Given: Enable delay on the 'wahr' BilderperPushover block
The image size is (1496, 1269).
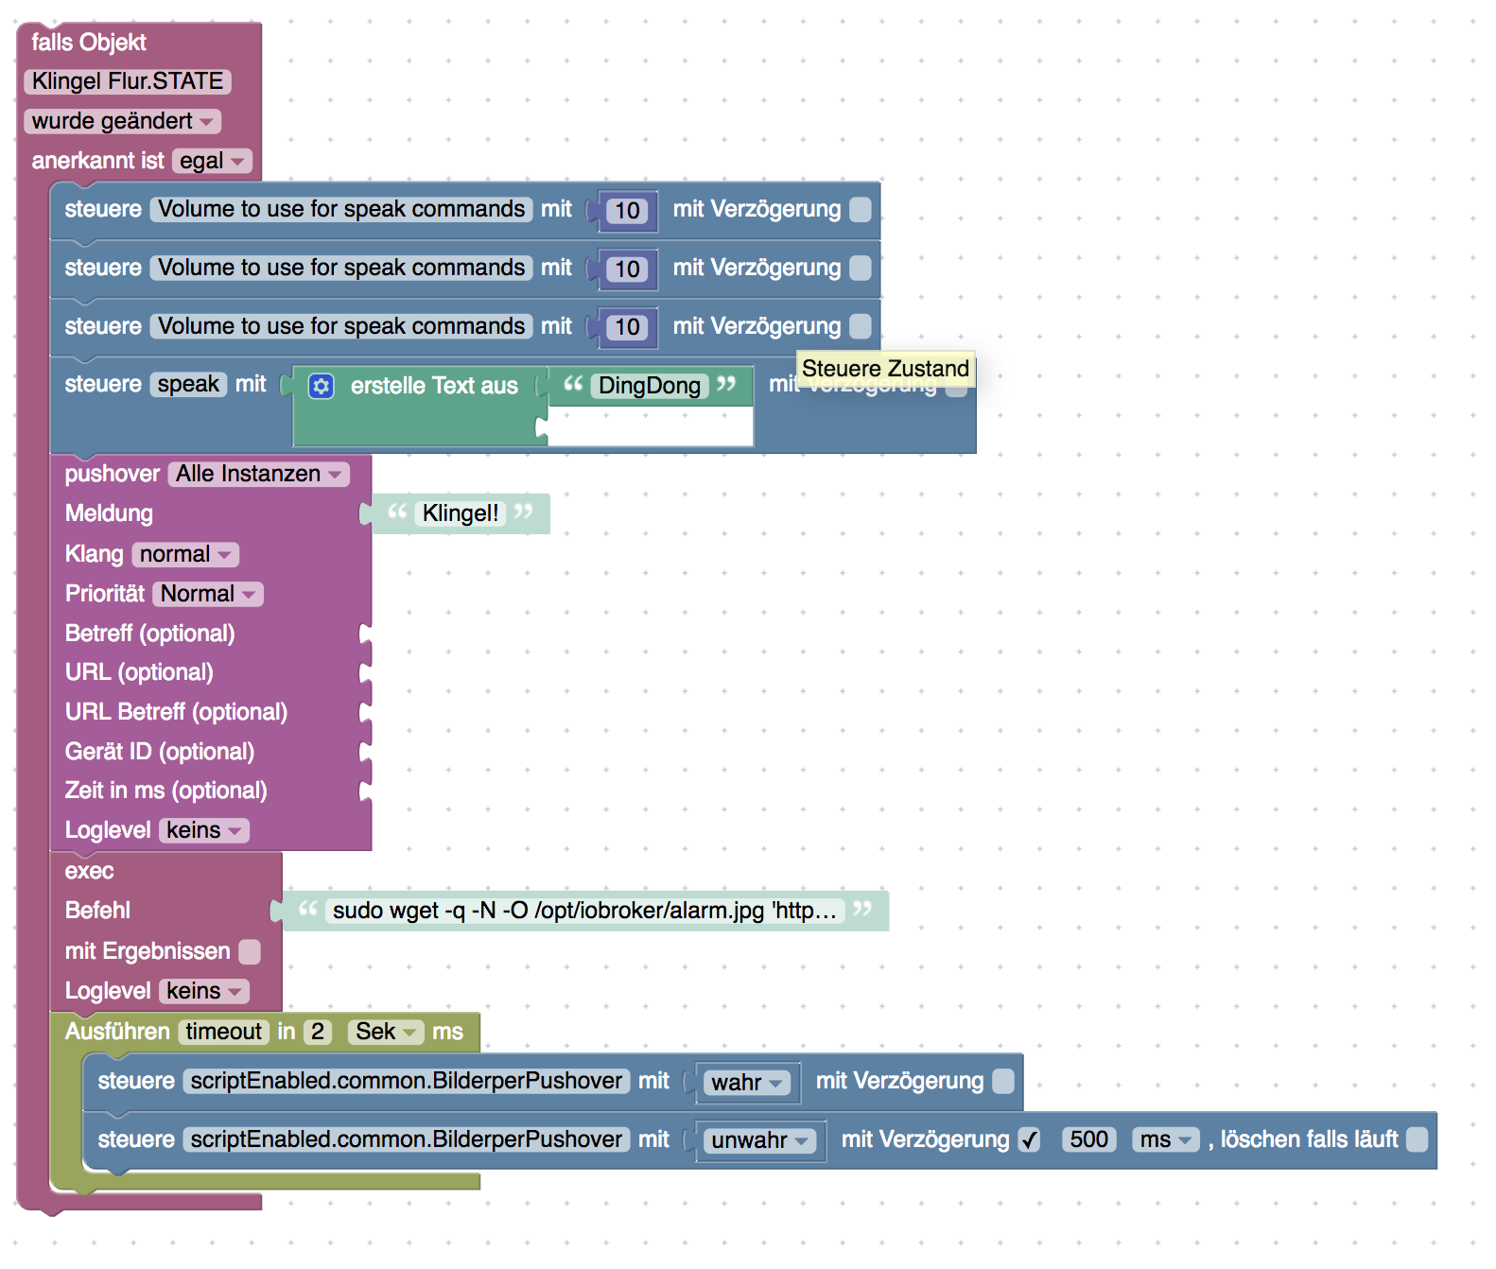Looking at the screenshot, I should tap(1003, 1081).
